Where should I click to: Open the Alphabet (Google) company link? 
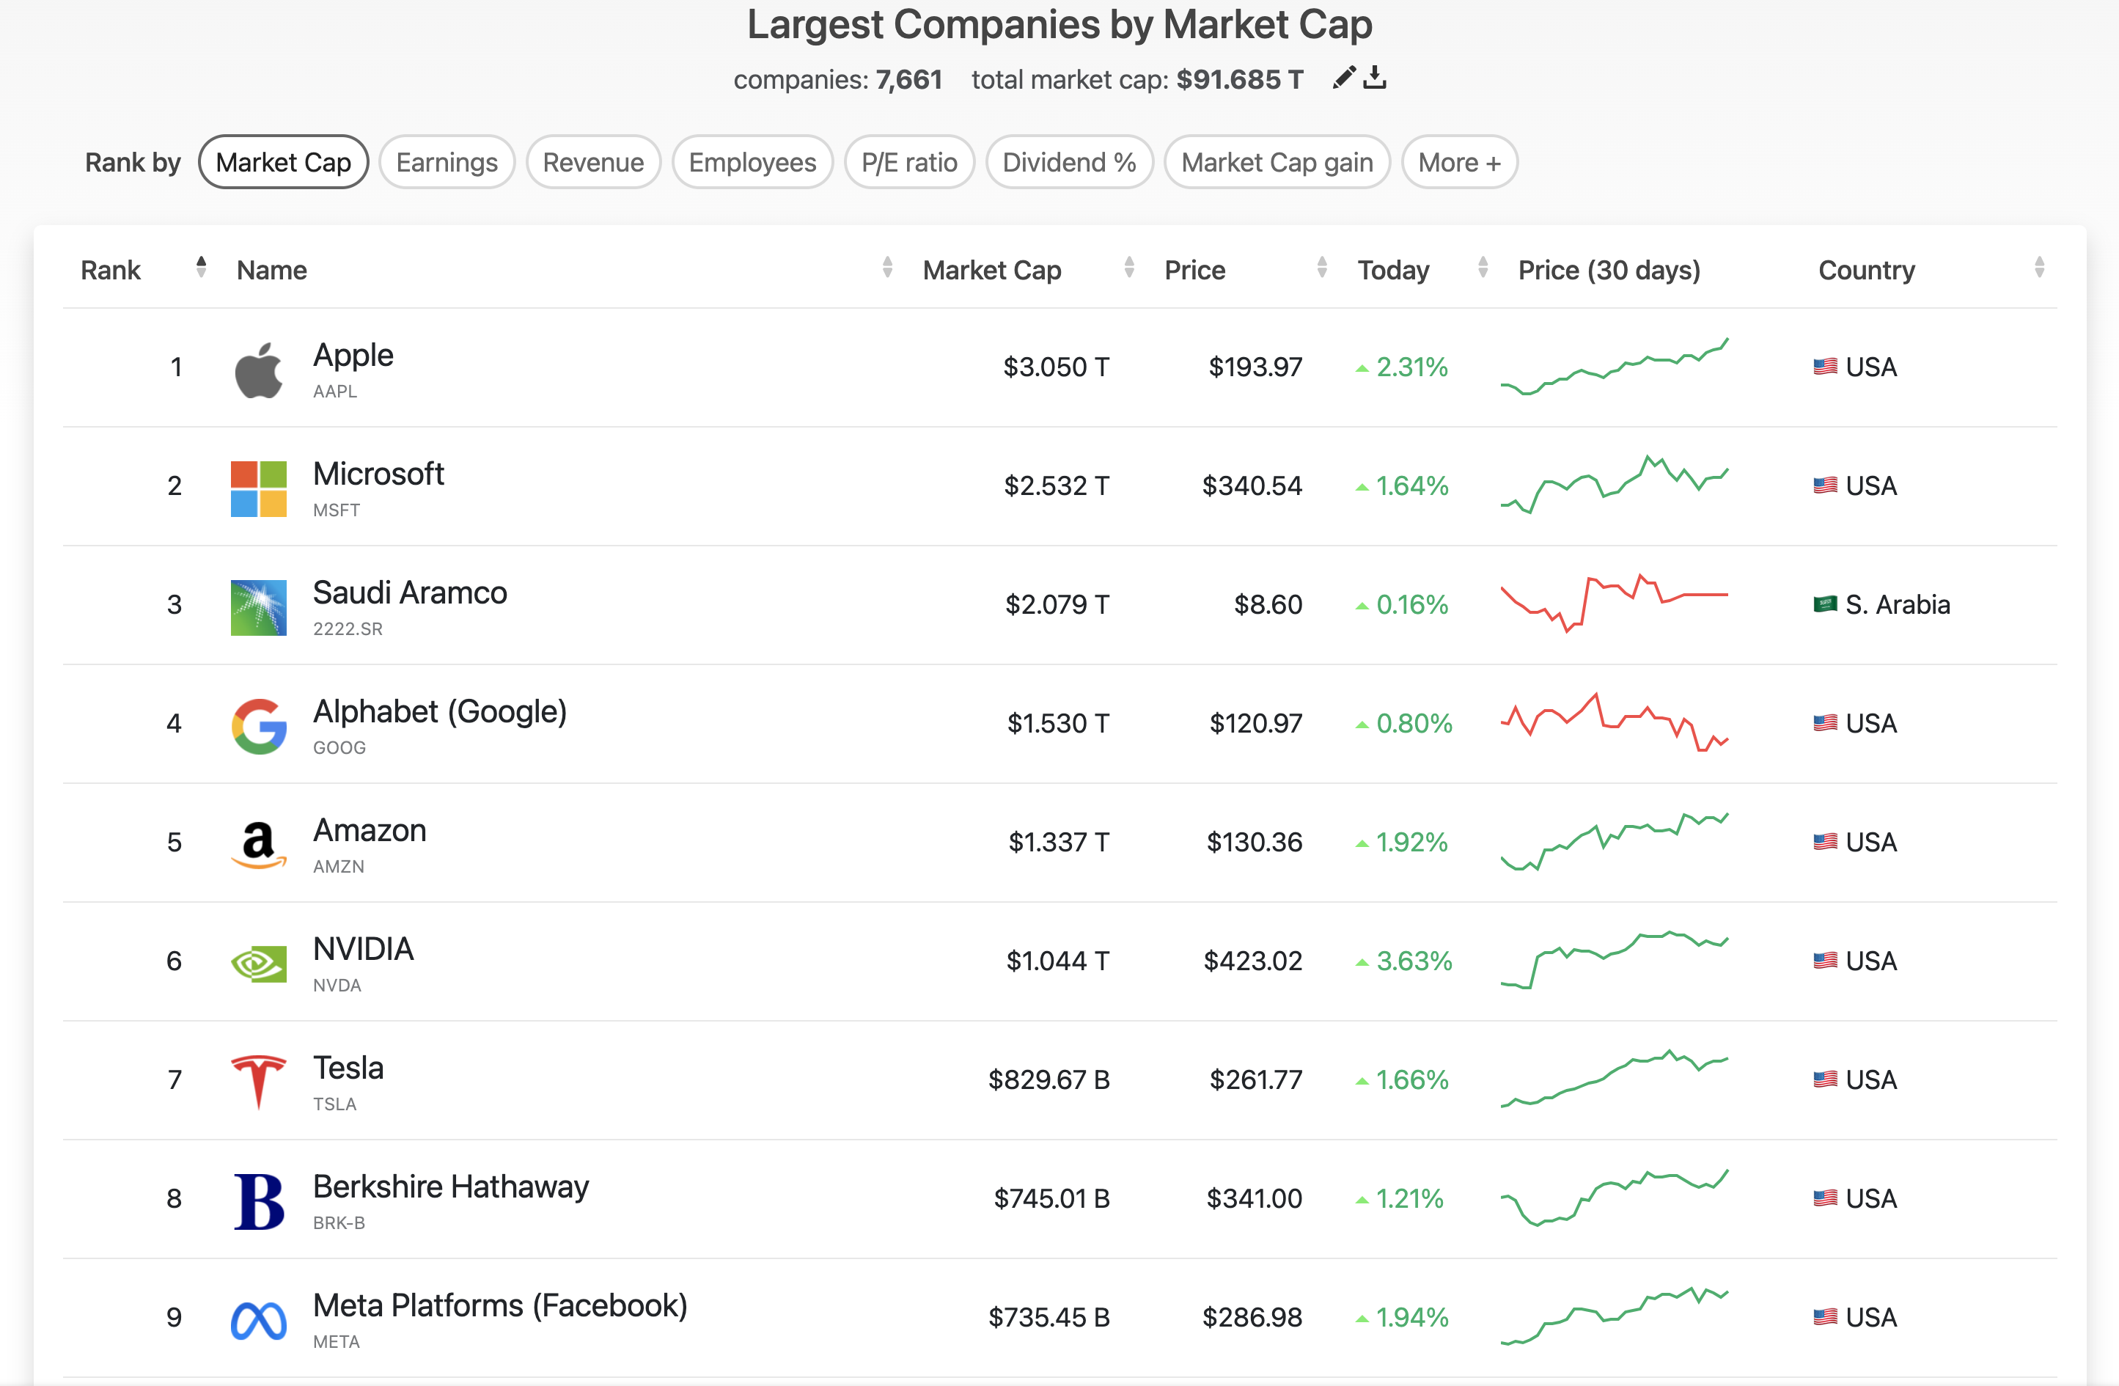pos(439,711)
